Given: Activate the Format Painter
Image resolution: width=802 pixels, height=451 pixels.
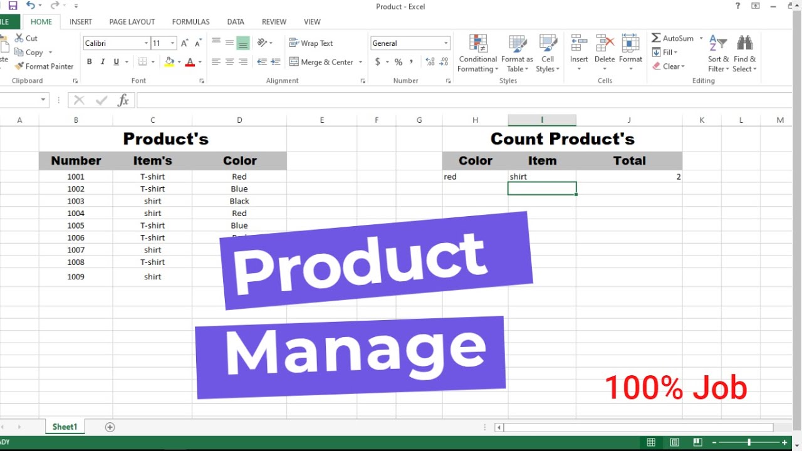Looking at the screenshot, I should click(44, 66).
